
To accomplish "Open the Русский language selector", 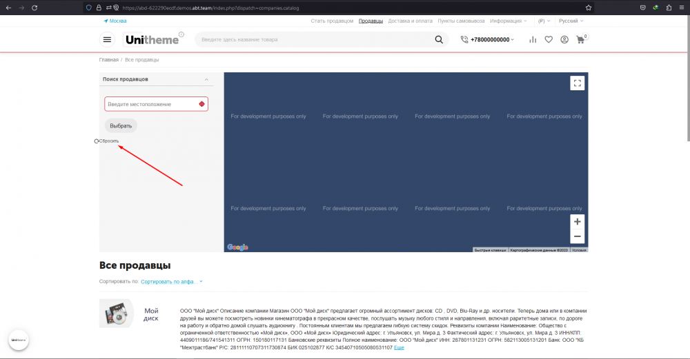I will (571, 21).
